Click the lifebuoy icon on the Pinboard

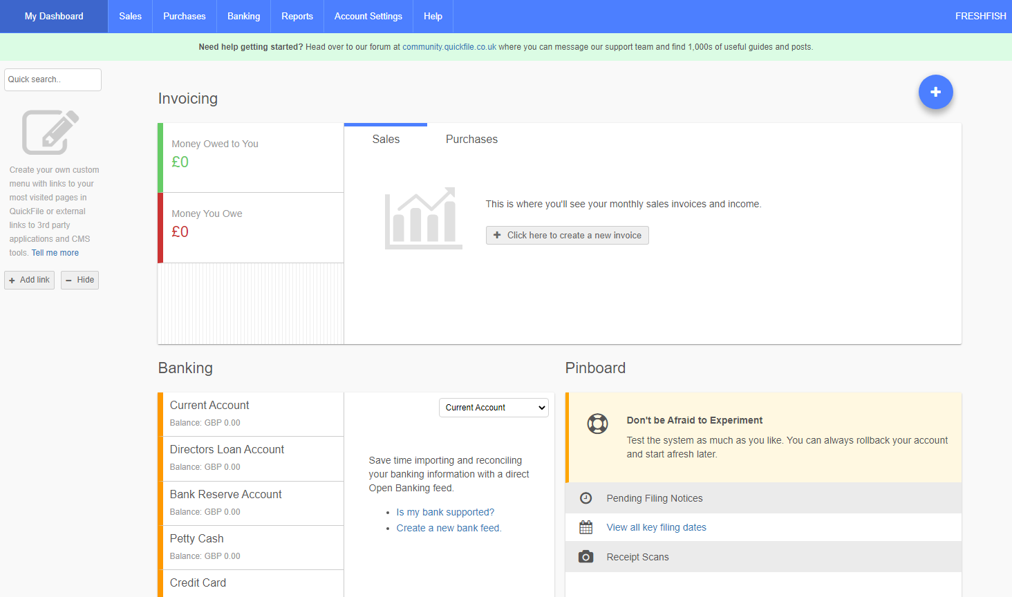(597, 423)
